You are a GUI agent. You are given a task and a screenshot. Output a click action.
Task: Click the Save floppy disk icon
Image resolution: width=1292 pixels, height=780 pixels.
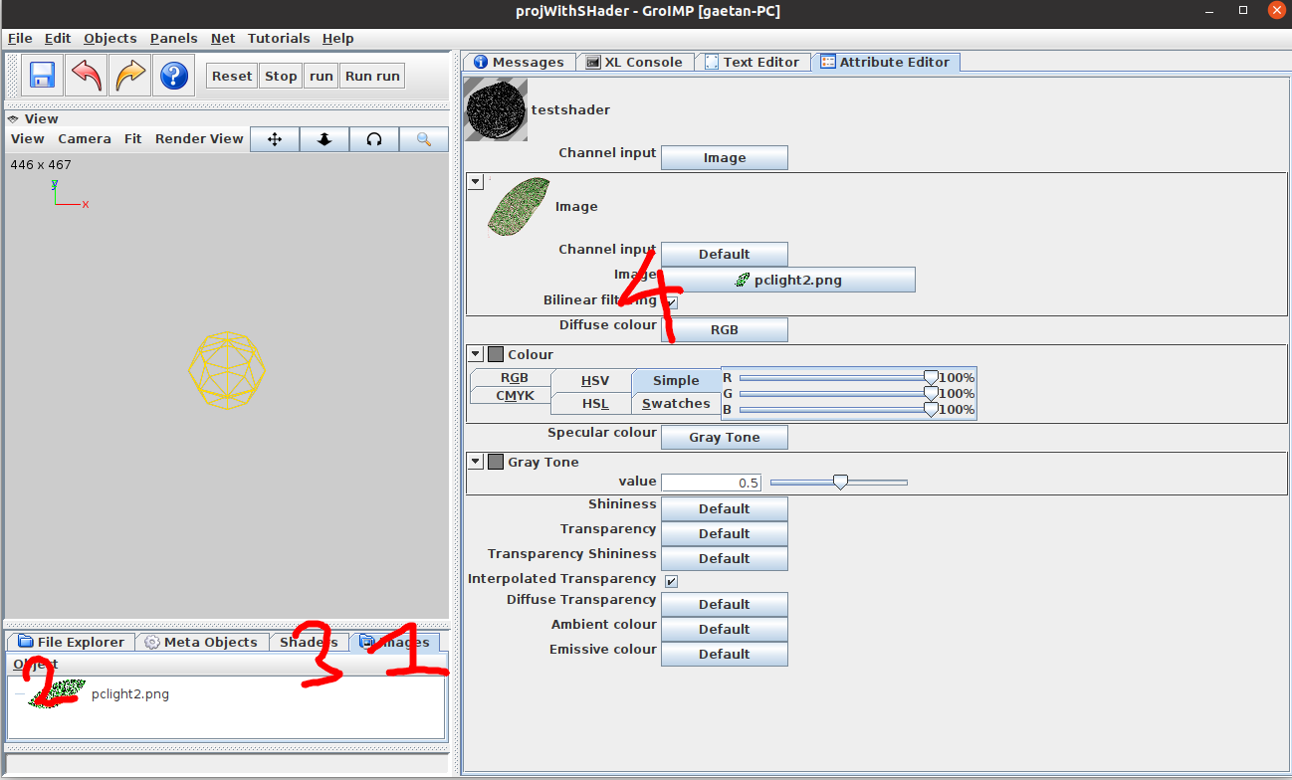point(42,76)
